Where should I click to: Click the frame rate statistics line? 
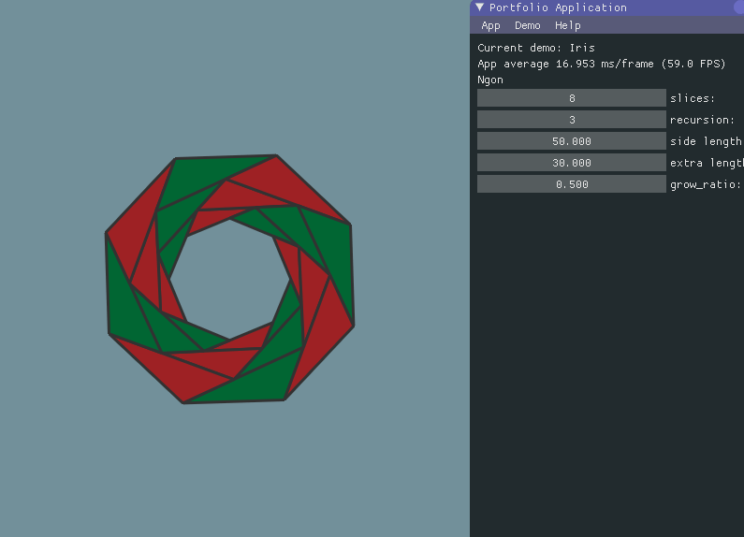tap(601, 64)
